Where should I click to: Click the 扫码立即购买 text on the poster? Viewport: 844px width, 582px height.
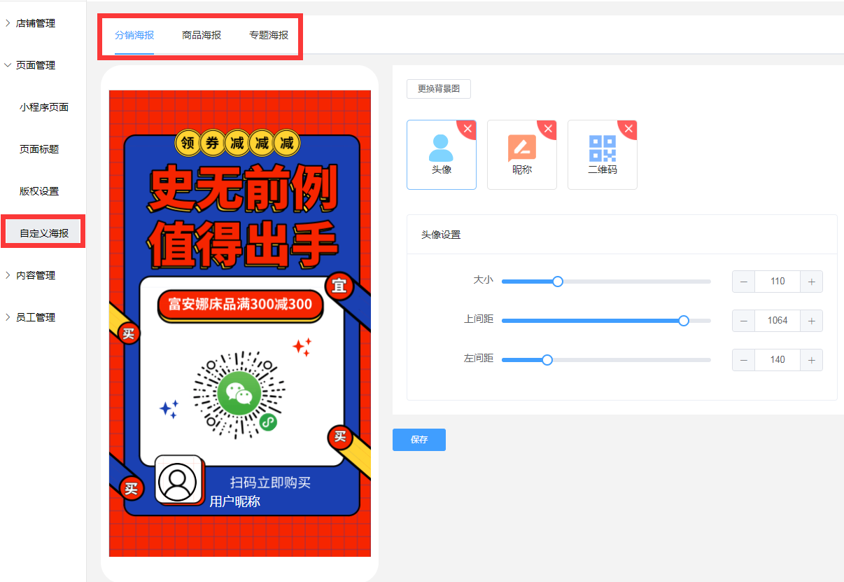pos(270,483)
